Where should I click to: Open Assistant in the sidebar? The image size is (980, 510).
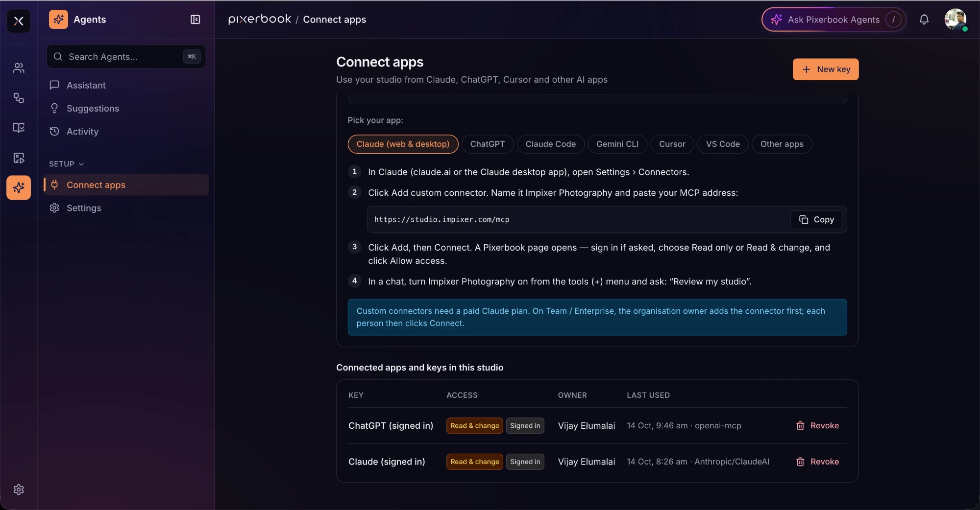pos(126,85)
